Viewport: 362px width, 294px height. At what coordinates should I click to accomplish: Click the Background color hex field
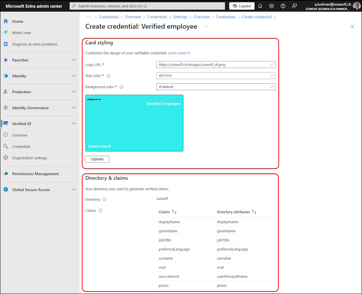(x=216, y=87)
